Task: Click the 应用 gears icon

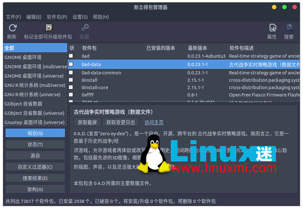Action: point(85,28)
